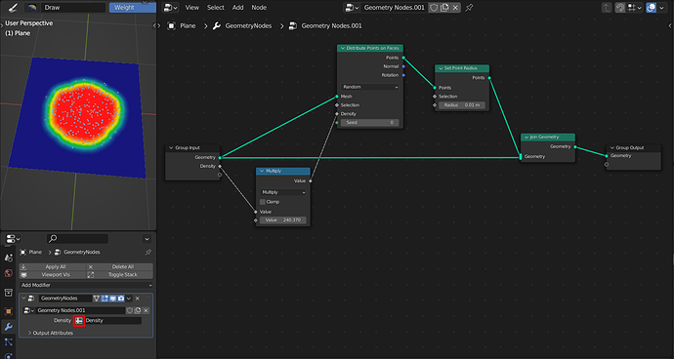Open the View menu in node editor

192,8
